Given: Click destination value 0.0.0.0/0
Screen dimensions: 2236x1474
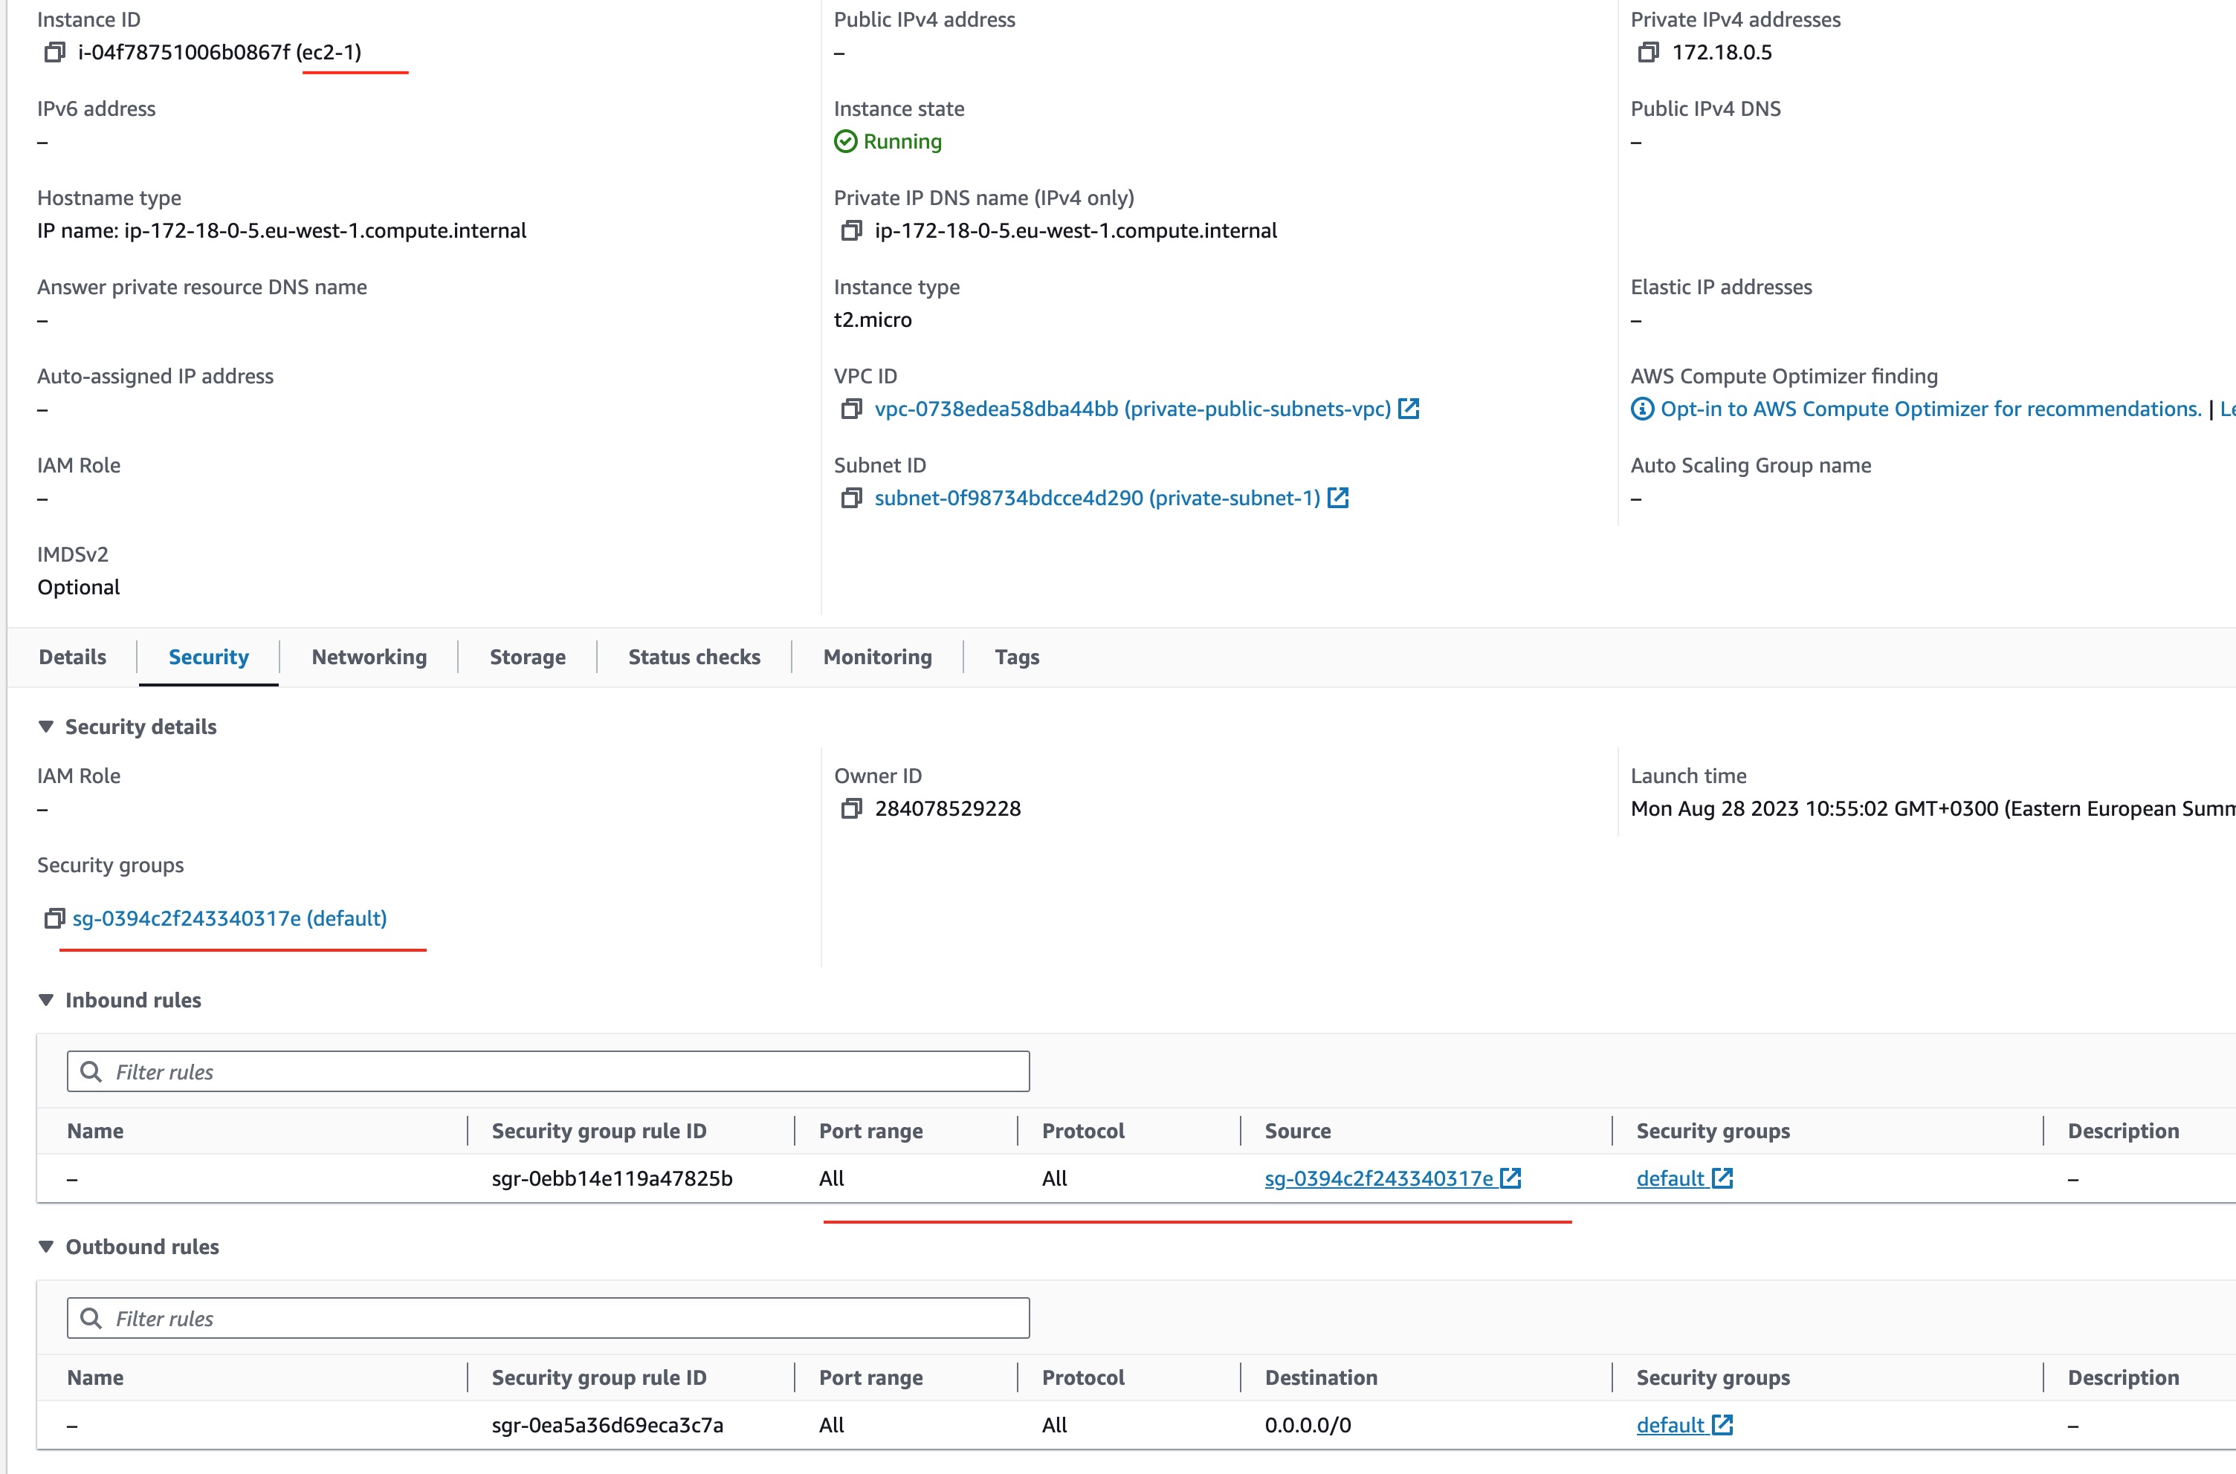Looking at the screenshot, I should [x=1307, y=1425].
